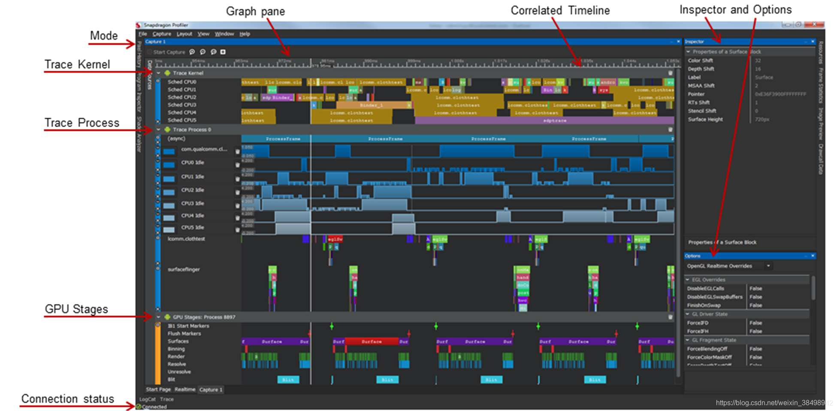Click the second zoom icon in capture toolbar

coord(202,52)
